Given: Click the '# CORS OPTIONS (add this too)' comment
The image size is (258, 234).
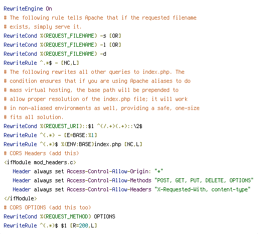Looking at the screenshot, I should coord(47,207).
